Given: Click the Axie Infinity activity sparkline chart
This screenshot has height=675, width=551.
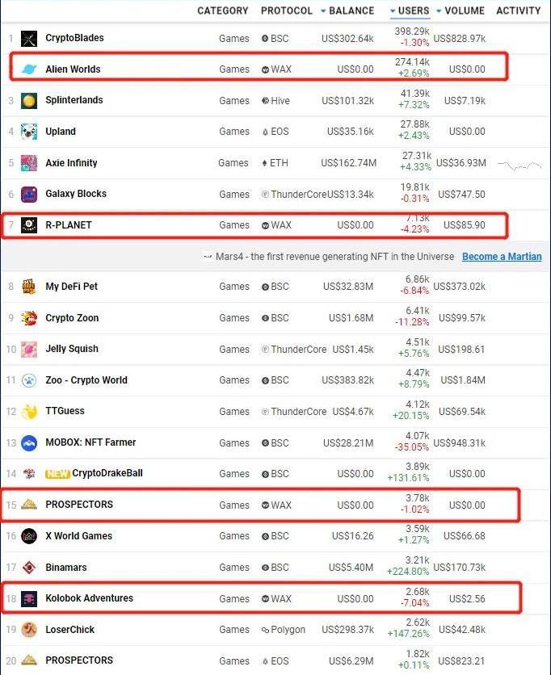Looking at the screenshot, I should [519, 165].
